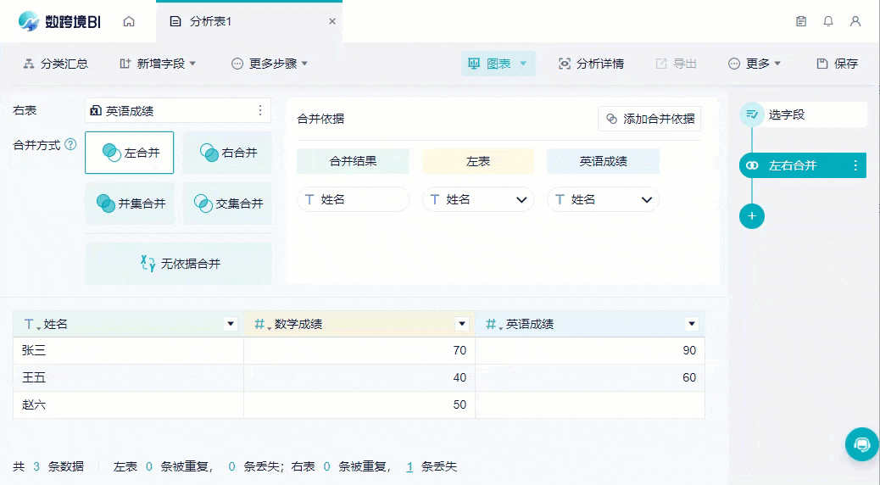Open the 英语成绩 姓名 merge-key dropdown
The height and width of the screenshot is (485, 880).
click(604, 199)
